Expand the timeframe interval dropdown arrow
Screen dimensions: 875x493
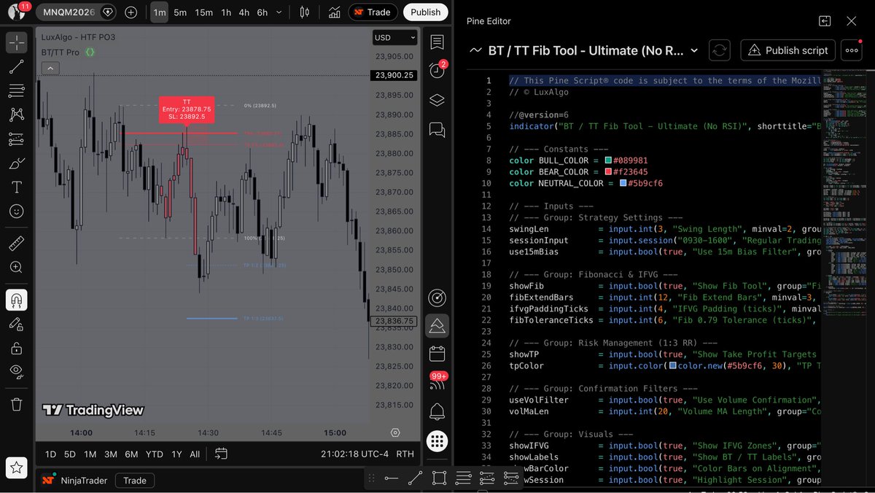tap(281, 12)
